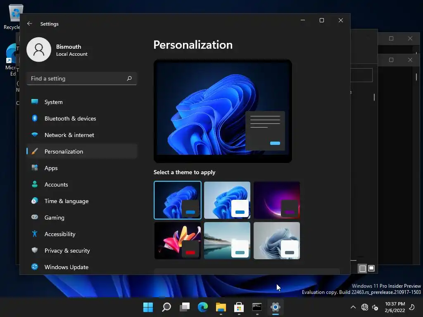
Task: Click the Accessibility figure icon
Action: [x=35, y=234]
